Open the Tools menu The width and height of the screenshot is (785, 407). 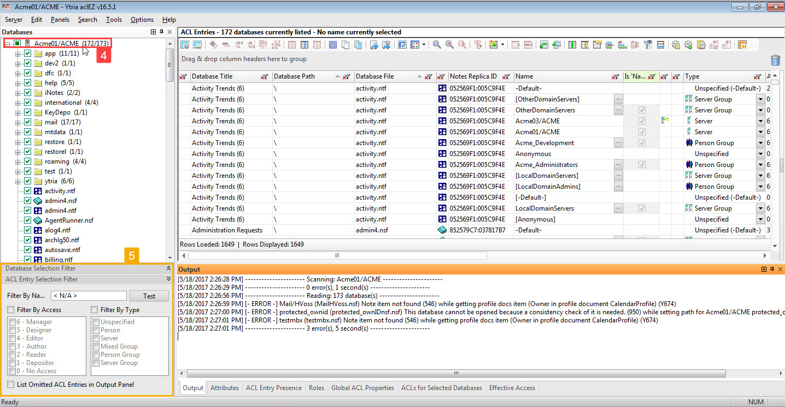tap(114, 20)
